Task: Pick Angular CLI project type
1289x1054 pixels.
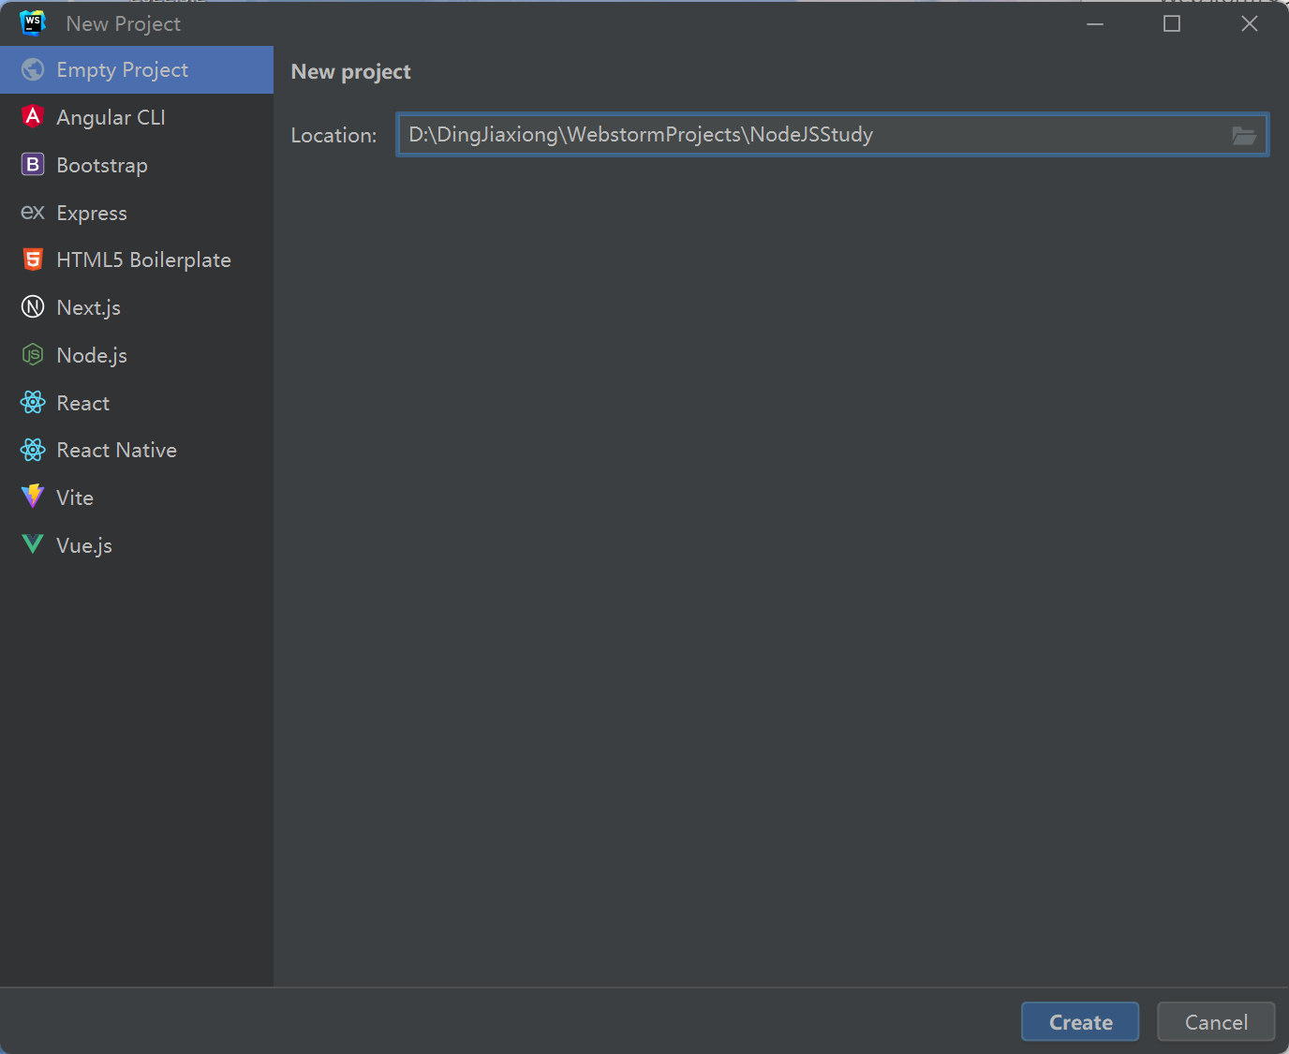Action: click(111, 117)
